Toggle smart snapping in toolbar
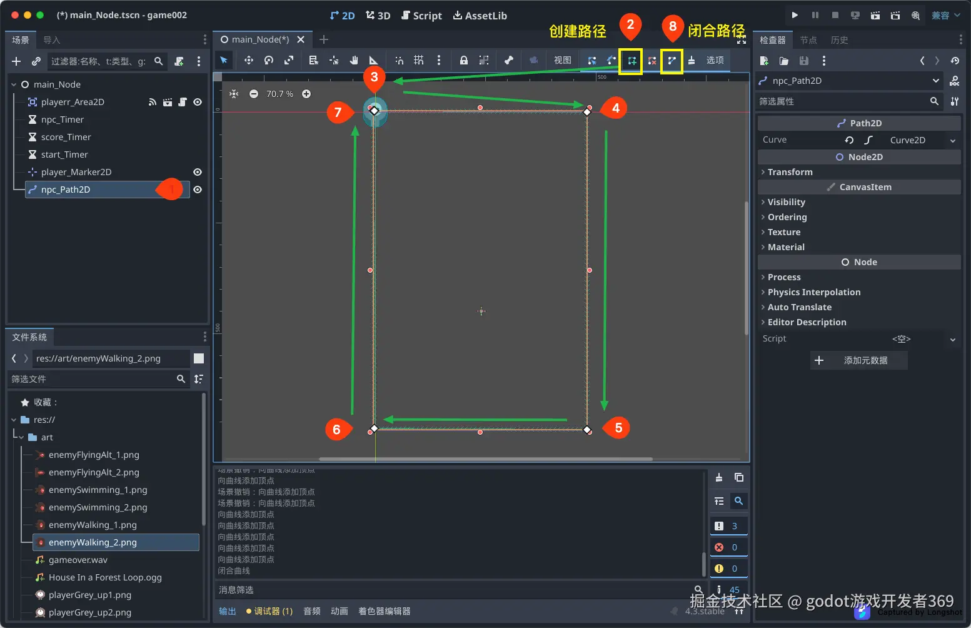This screenshot has width=971, height=628. 399,60
